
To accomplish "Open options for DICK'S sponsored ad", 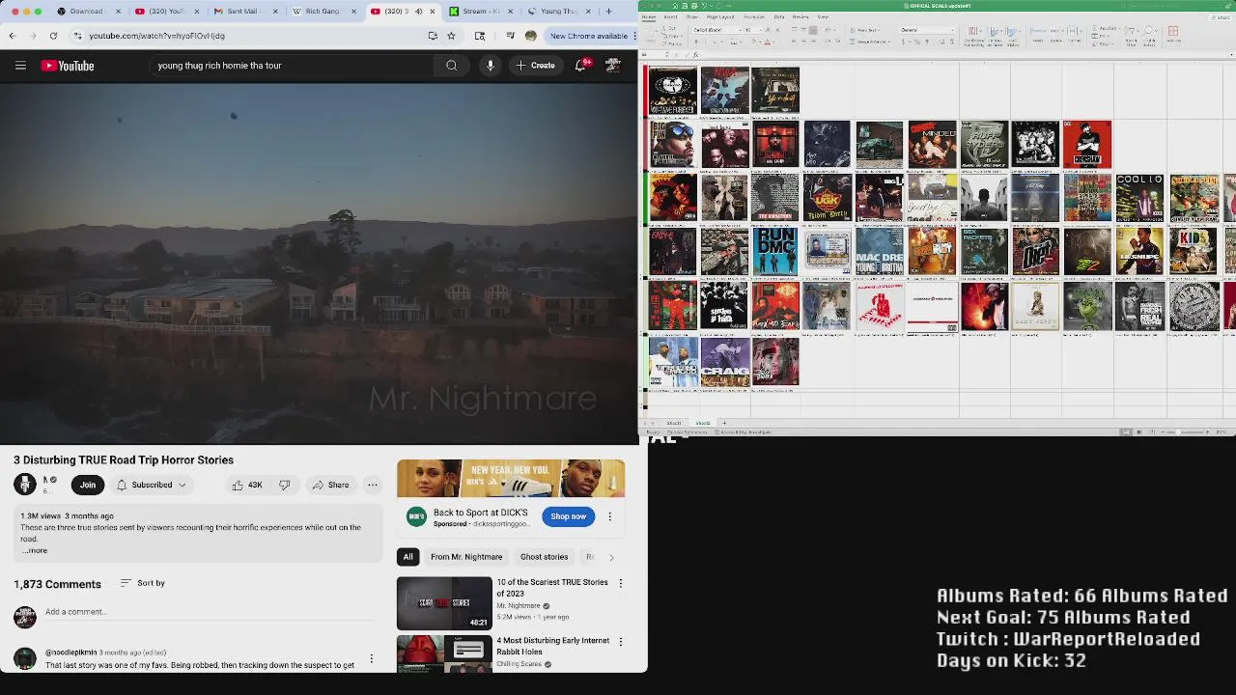I will pyautogui.click(x=609, y=516).
